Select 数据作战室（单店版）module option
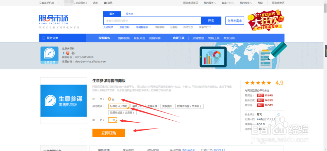The image size is (327, 151). point(189,106)
